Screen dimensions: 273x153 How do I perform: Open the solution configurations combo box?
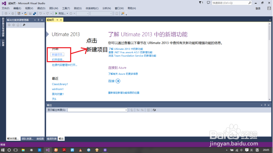82,13
